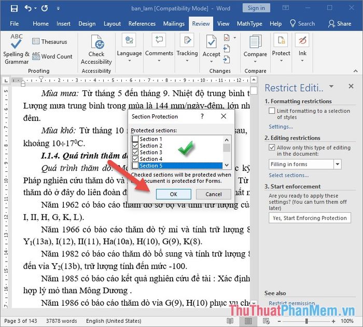The width and height of the screenshot is (363, 327).
Task: Toggle Allow only this type of editing
Action: (x=272, y=147)
